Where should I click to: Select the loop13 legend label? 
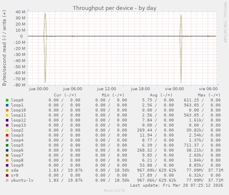coord(18,125)
